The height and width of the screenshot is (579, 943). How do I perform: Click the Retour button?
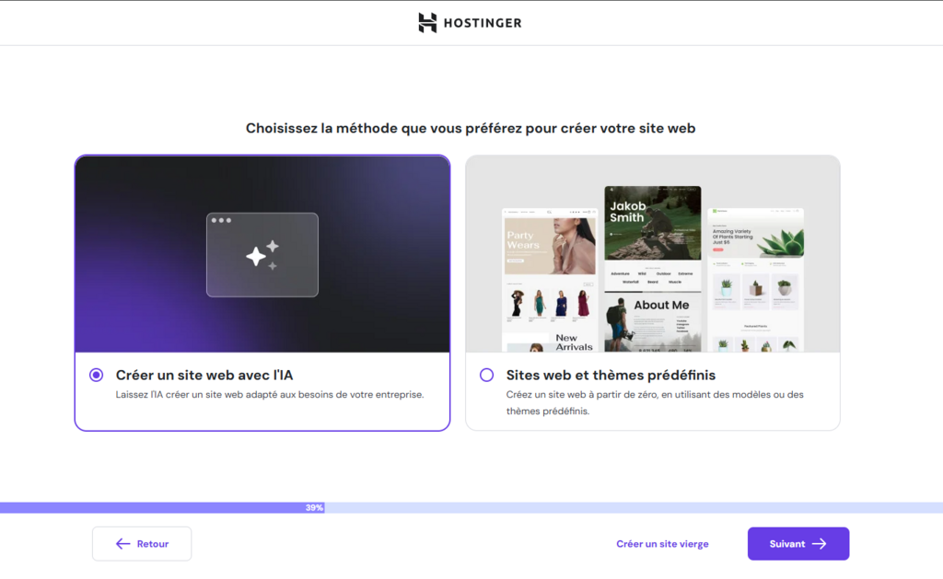click(141, 543)
